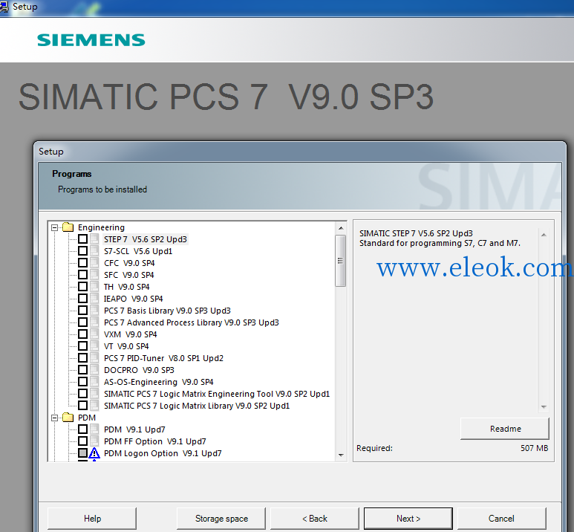Click the status icon next to PDM FF Option

94,441
